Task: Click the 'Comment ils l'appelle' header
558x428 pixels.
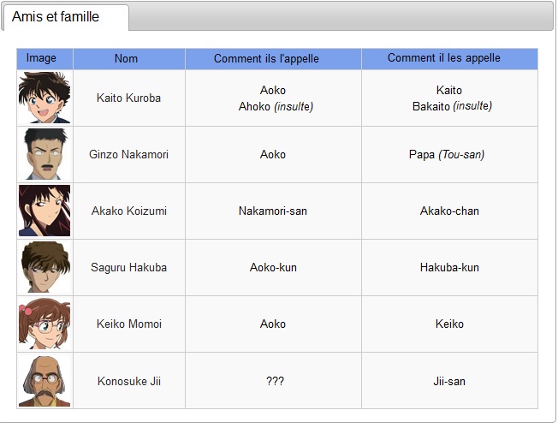Action: tap(266, 58)
